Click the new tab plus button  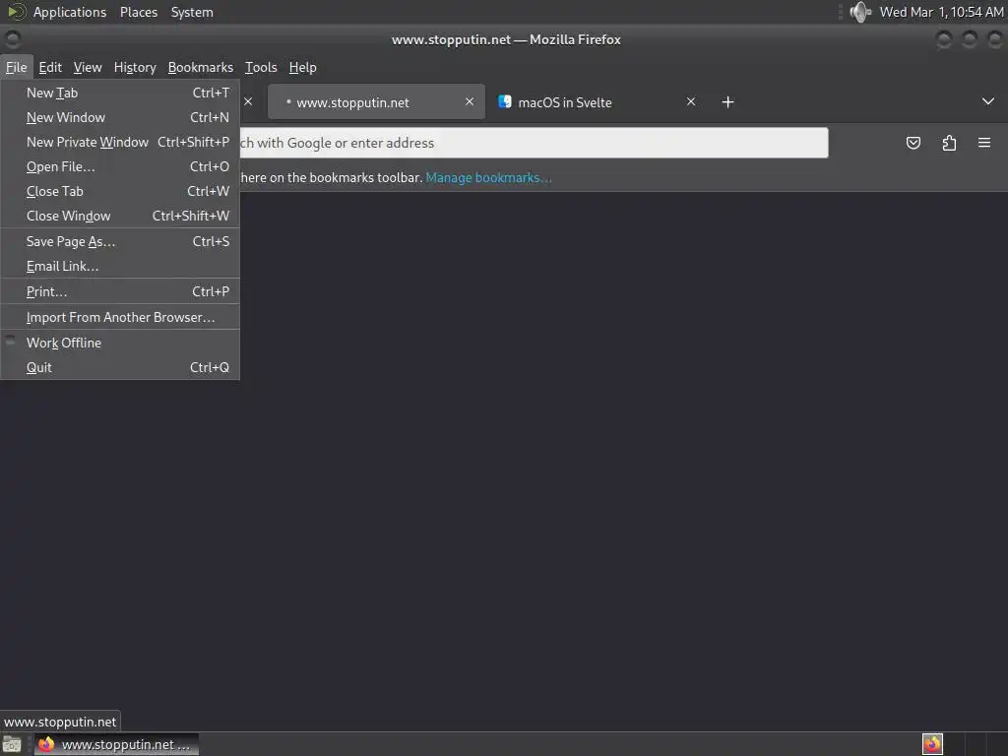coord(727,102)
